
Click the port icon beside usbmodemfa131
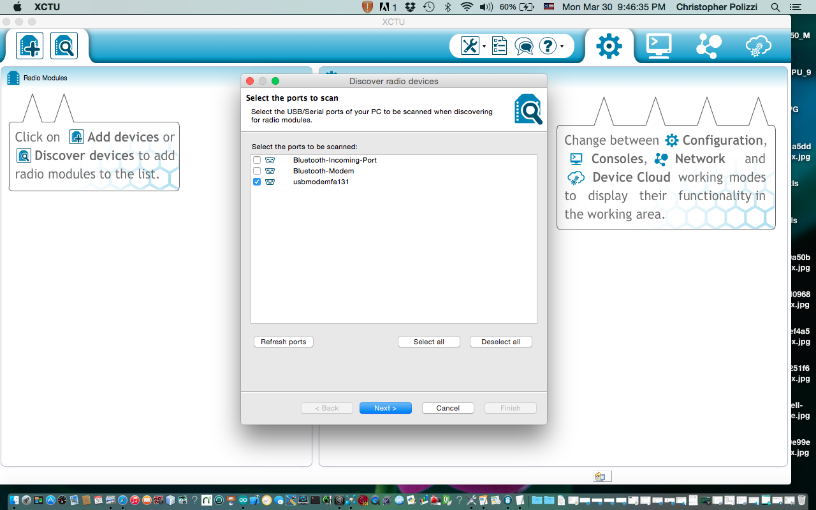(x=270, y=182)
